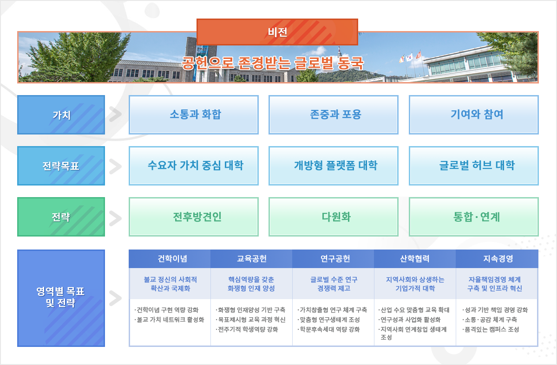This screenshot has width=557, height=365.
Task: Click the chevron arrow beside the 가치 label
Action: tap(115, 115)
